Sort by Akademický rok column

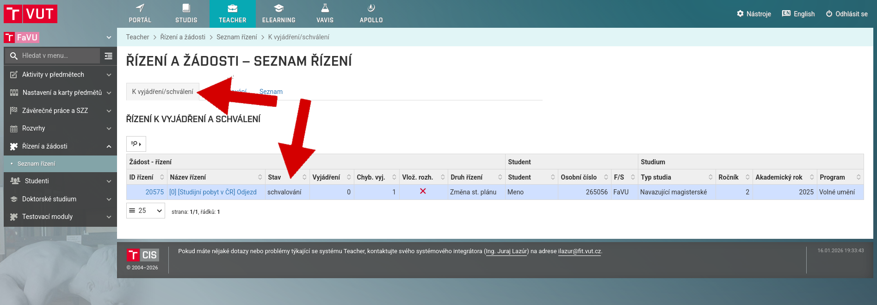click(x=784, y=177)
